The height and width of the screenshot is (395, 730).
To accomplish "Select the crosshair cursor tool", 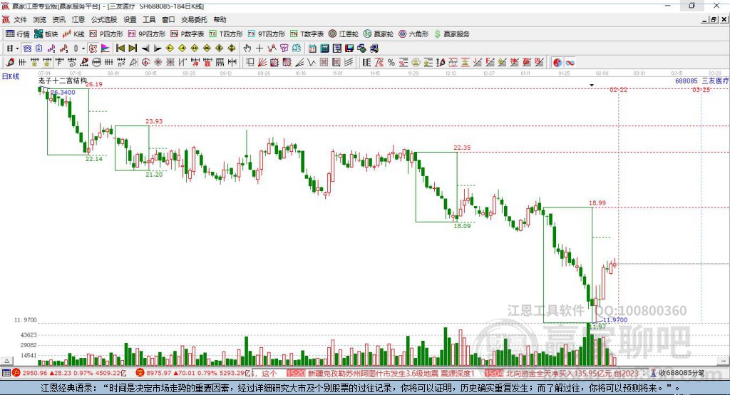I will [x=259, y=48].
